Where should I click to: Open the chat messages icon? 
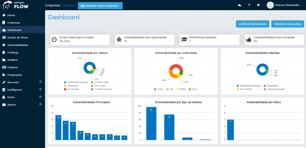point(239,5)
